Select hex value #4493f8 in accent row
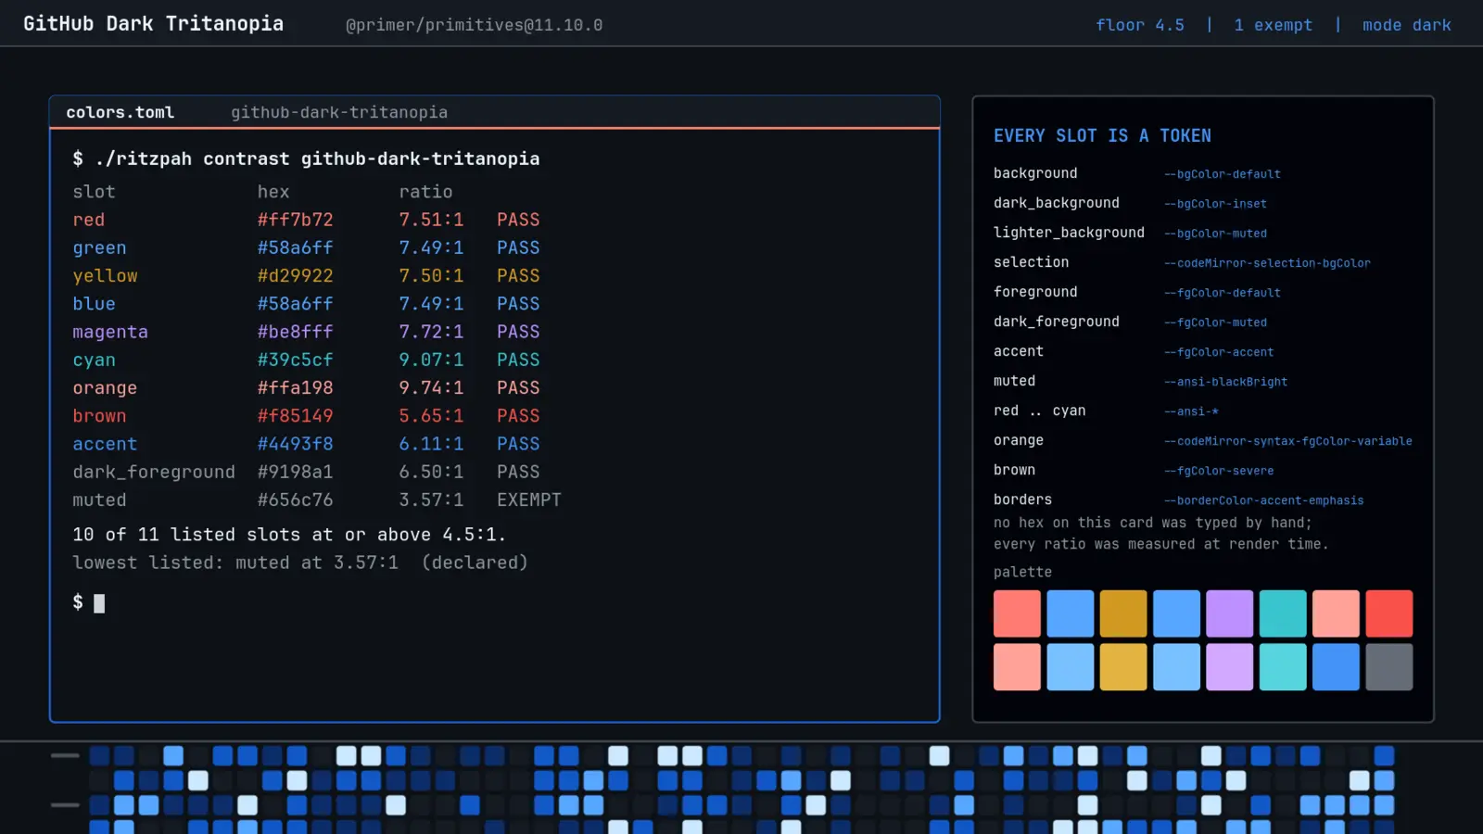Image resolution: width=1483 pixels, height=834 pixels. [x=295, y=444]
